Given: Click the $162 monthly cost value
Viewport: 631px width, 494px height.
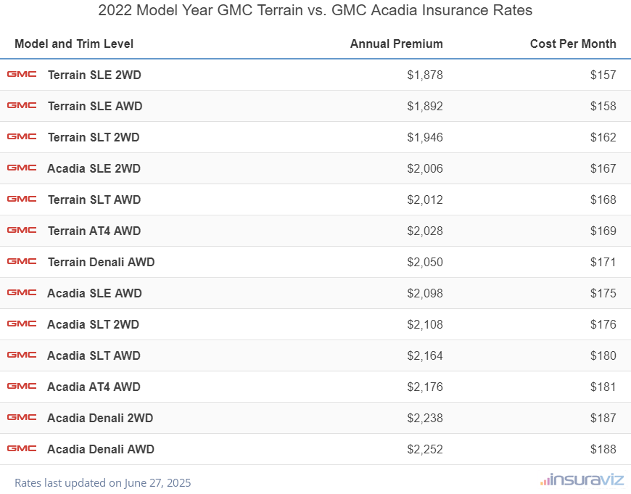Looking at the screenshot, I should (603, 137).
